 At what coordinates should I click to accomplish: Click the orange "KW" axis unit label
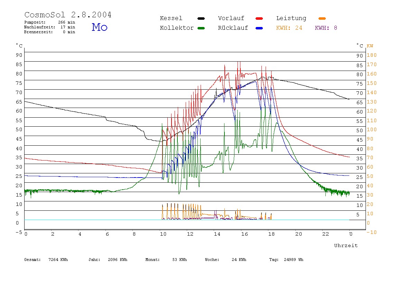click(x=370, y=46)
